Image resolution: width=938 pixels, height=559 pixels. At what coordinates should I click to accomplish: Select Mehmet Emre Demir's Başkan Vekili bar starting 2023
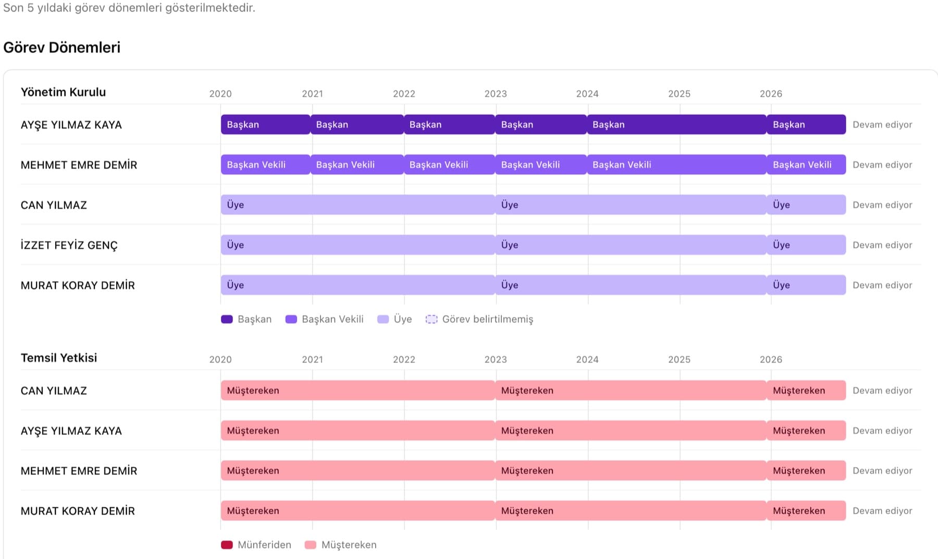[541, 165]
